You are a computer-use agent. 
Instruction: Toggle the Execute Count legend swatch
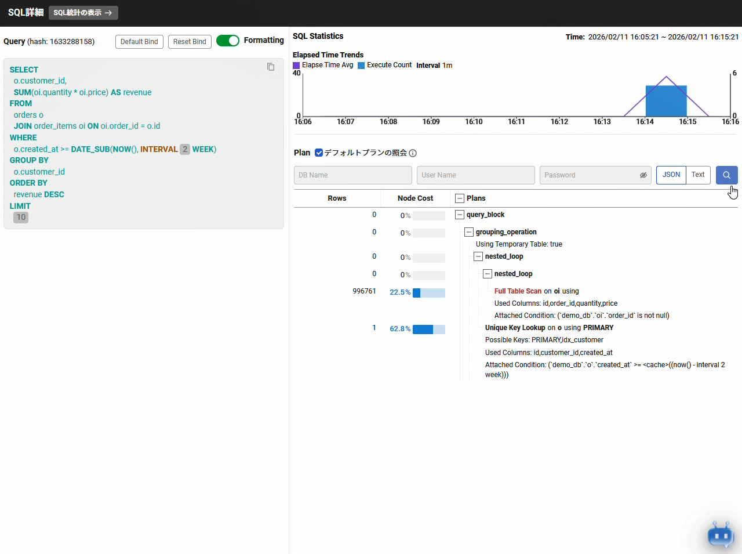click(x=361, y=66)
